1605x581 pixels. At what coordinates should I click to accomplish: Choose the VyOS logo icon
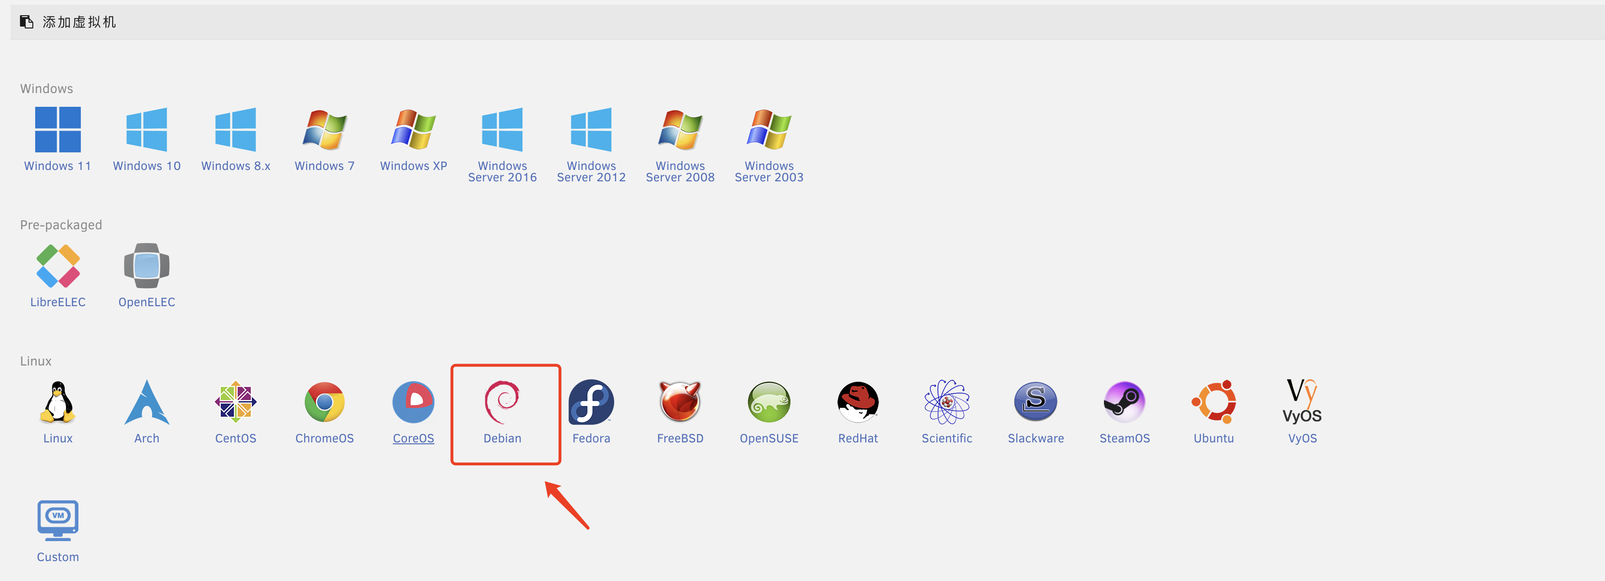[1302, 402]
